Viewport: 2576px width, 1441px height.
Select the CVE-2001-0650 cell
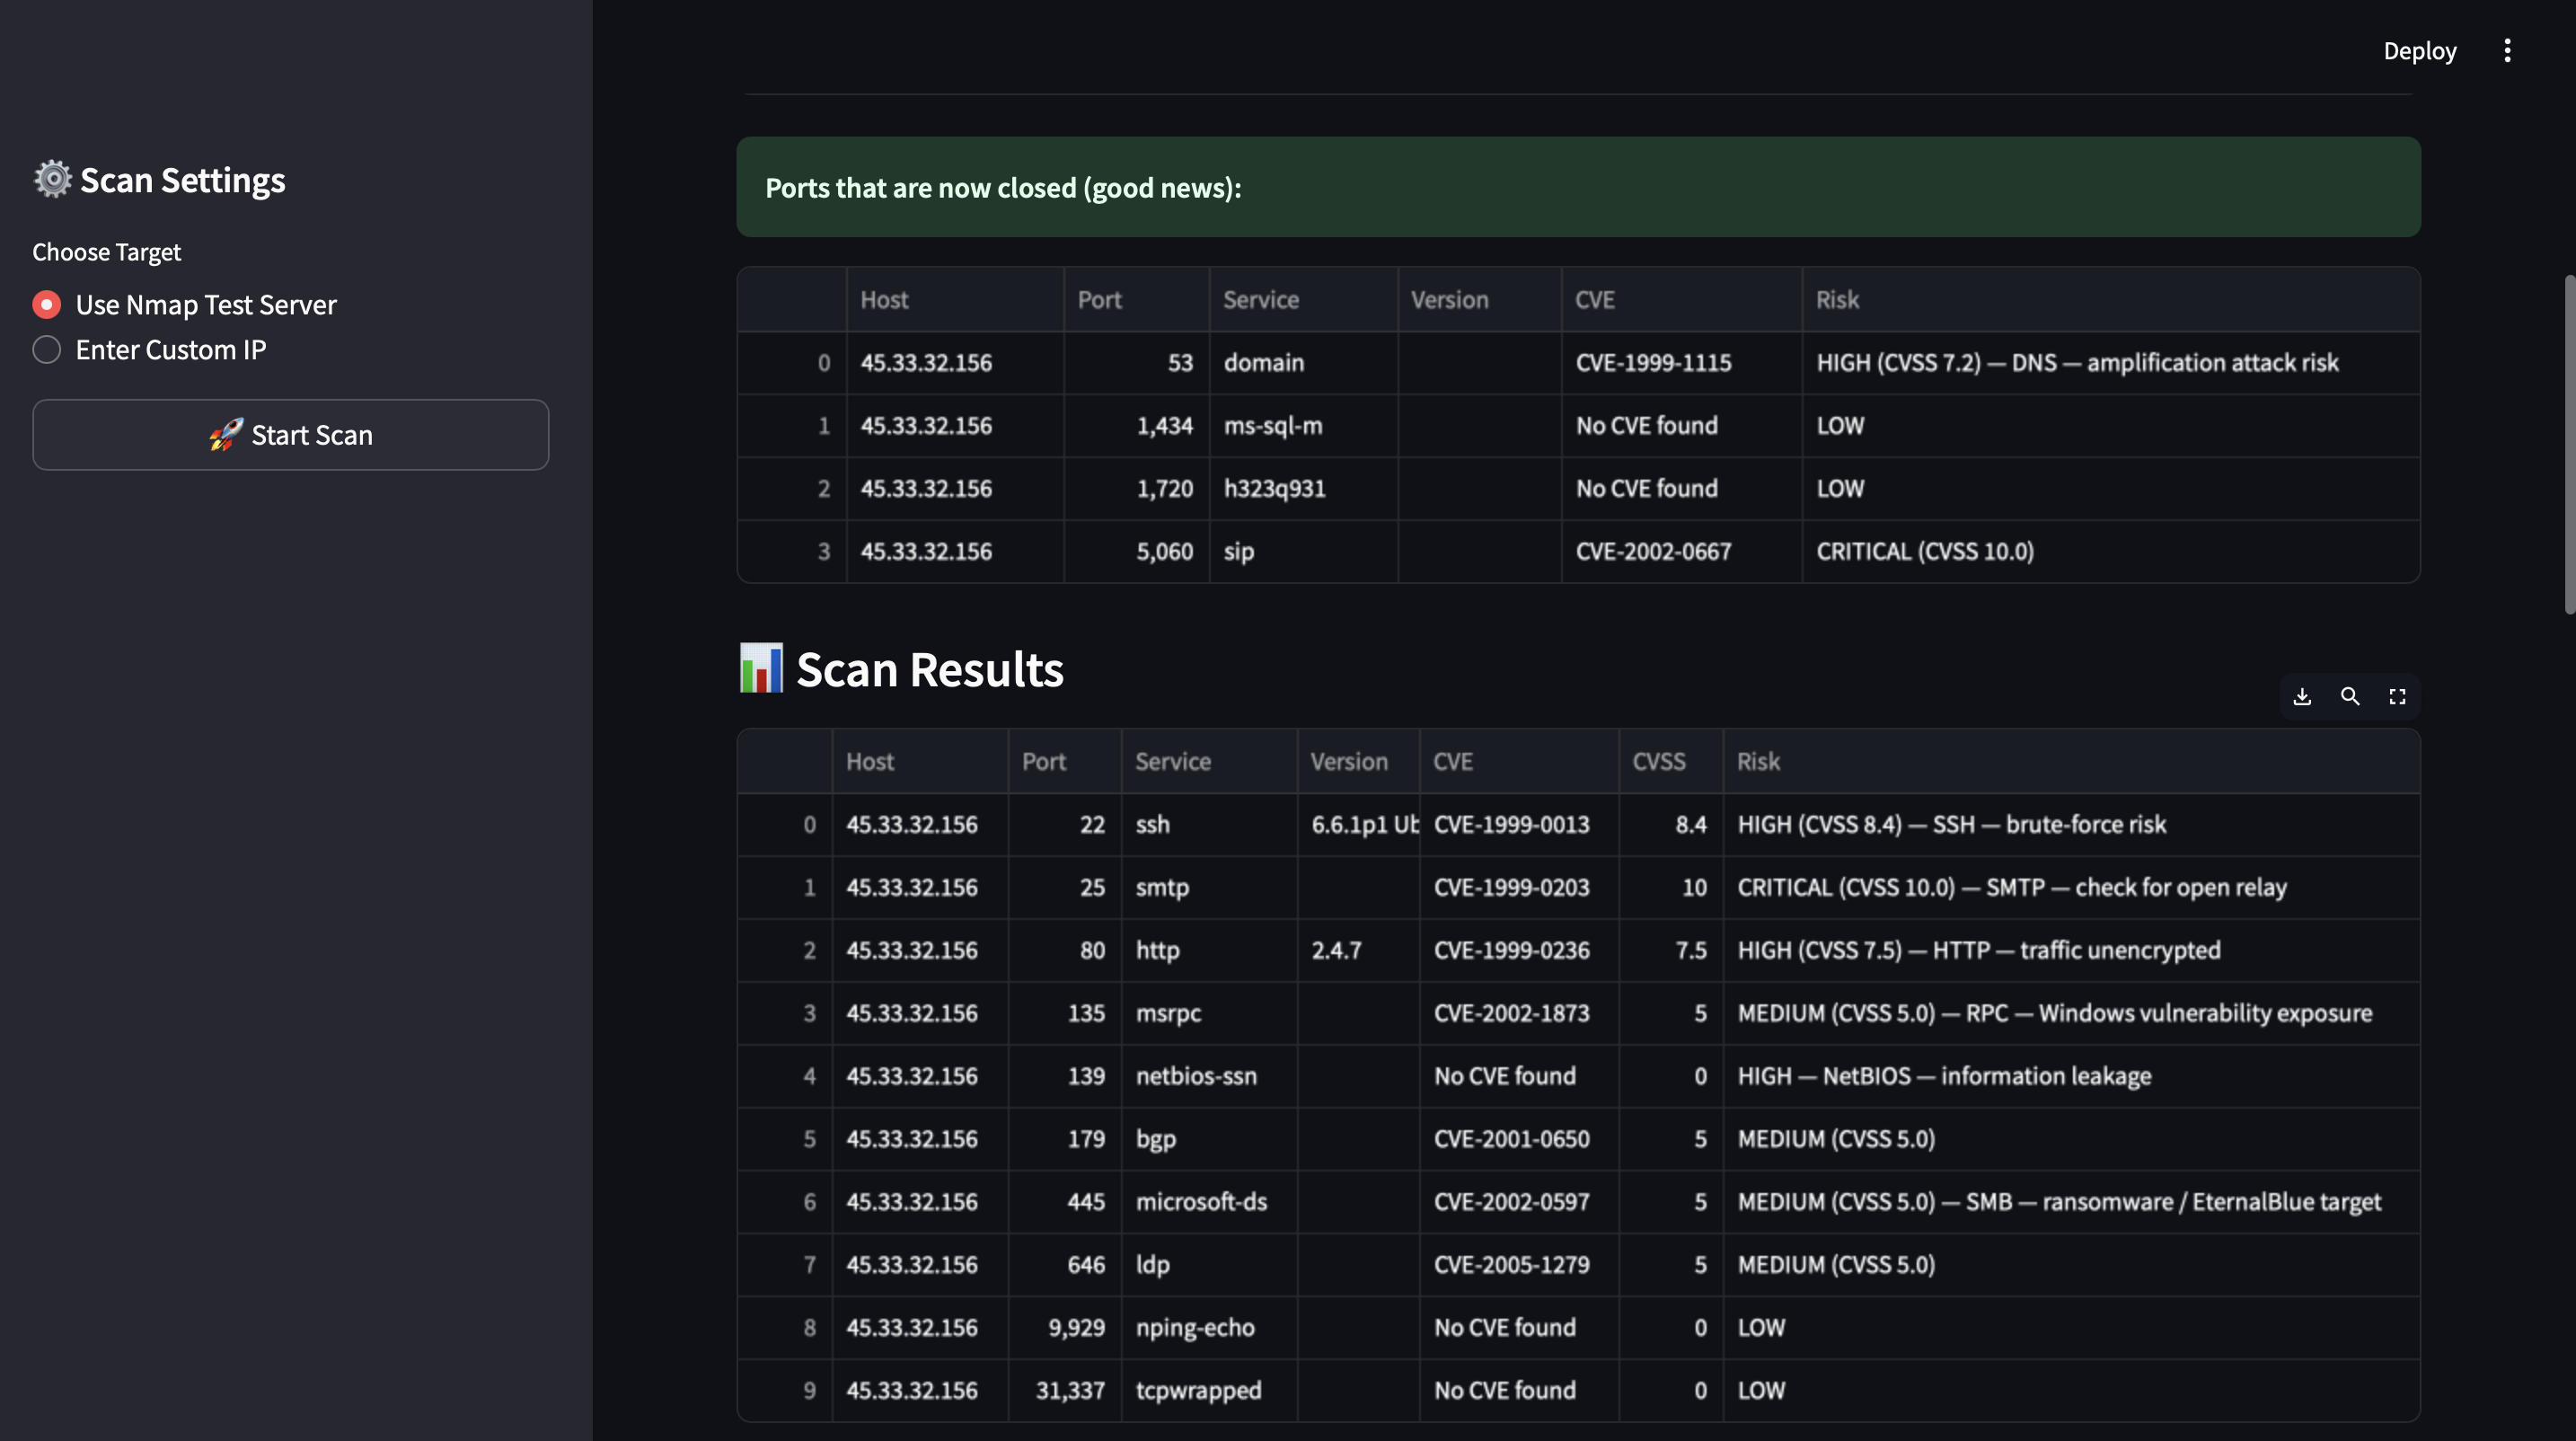1519,1140
